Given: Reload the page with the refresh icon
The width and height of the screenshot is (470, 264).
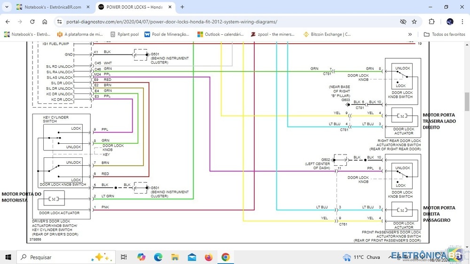Looking at the screenshot, I should [x=32, y=22].
